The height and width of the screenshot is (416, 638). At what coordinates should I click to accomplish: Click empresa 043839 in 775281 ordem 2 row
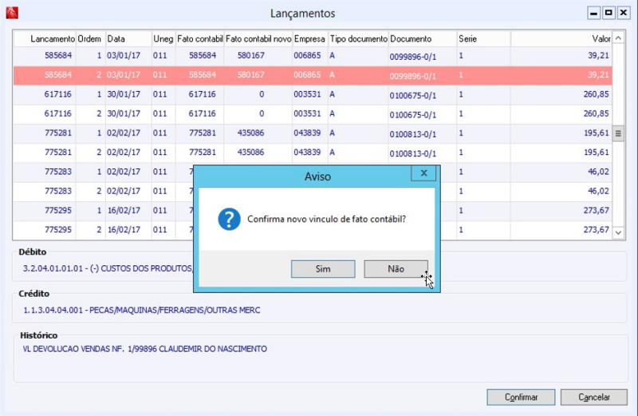click(x=307, y=153)
